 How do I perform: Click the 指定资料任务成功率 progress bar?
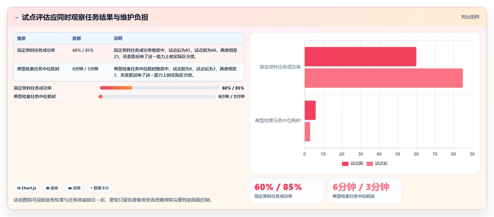click(x=159, y=88)
